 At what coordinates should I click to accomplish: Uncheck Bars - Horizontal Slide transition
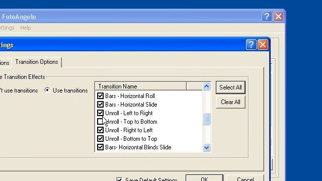point(100,105)
